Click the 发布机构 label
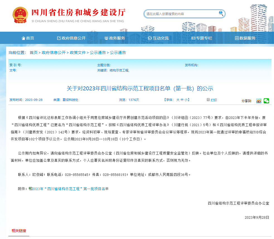The image size is (274, 239). point(192,65)
